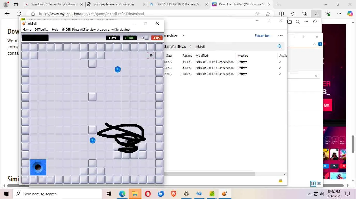Click the red 109 timer counter
The height and width of the screenshot is (199, 356).
pos(157,38)
